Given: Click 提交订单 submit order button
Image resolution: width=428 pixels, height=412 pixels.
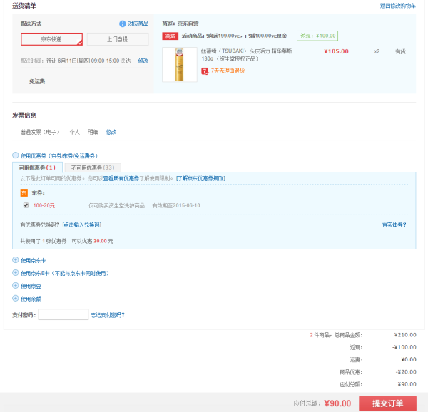Looking at the screenshot, I should (387, 403).
